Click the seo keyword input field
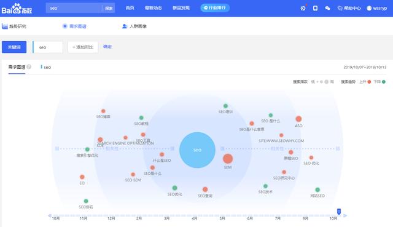This screenshot has width=393, height=227. (48, 47)
